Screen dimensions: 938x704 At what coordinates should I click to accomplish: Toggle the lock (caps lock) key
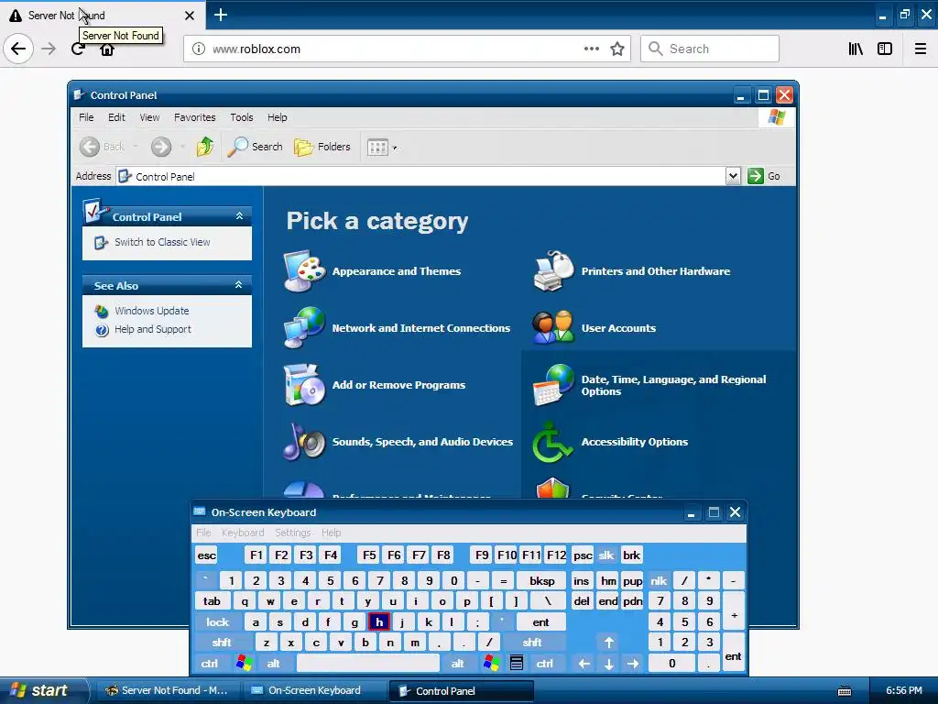pyautogui.click(x=218, y=622)
